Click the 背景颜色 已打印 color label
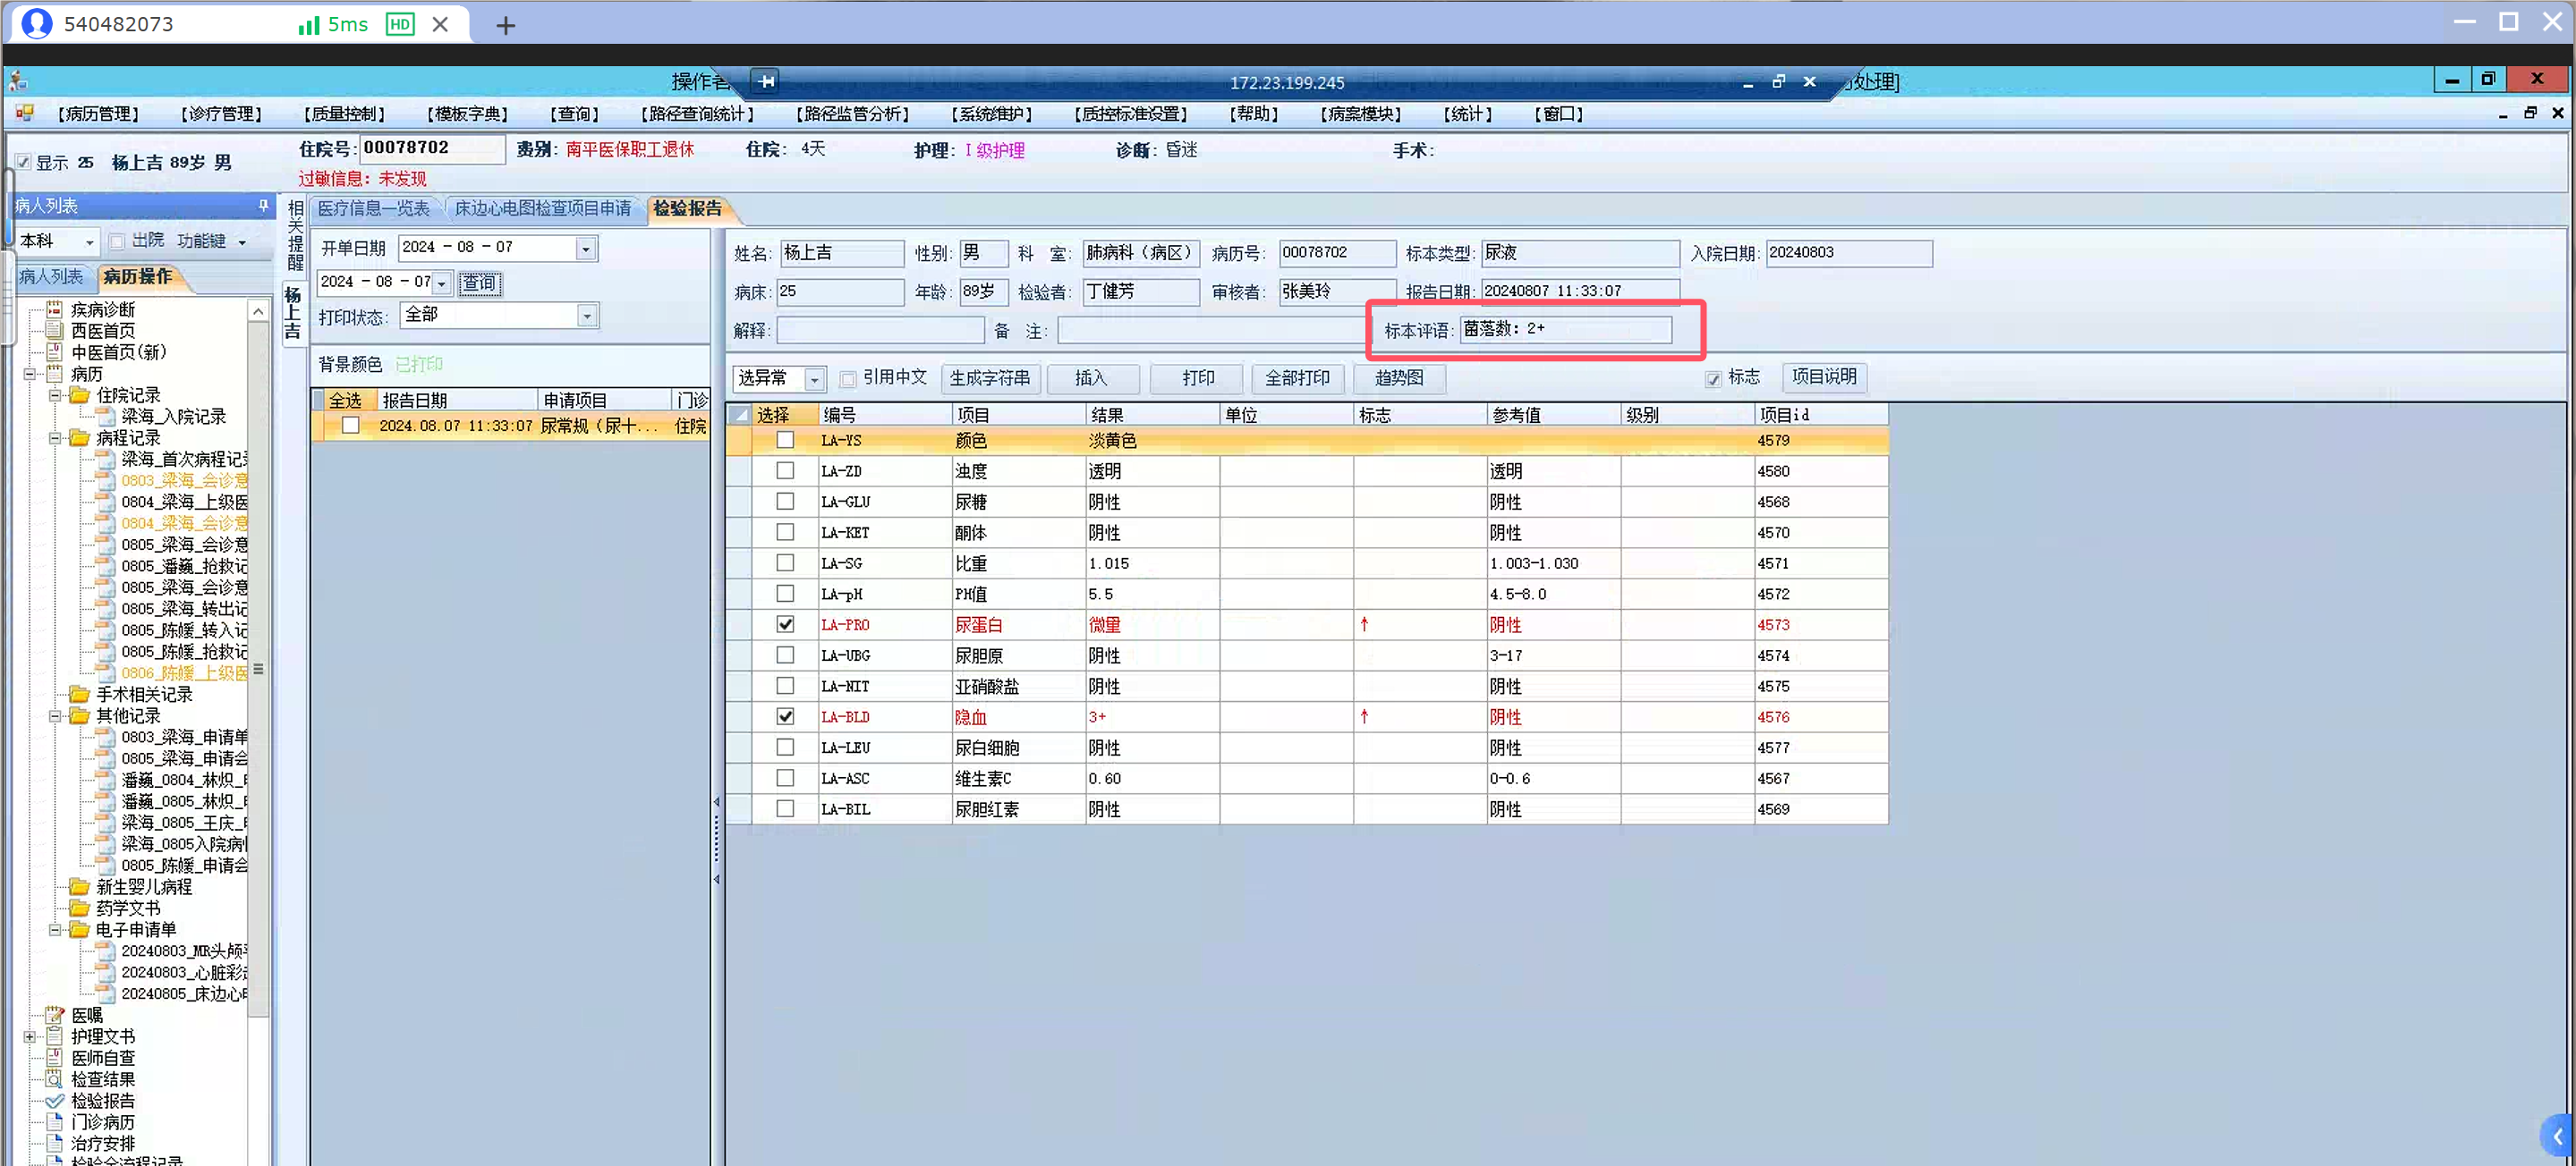Screen dimensions: 2576x1166 [x=418, y=365]
